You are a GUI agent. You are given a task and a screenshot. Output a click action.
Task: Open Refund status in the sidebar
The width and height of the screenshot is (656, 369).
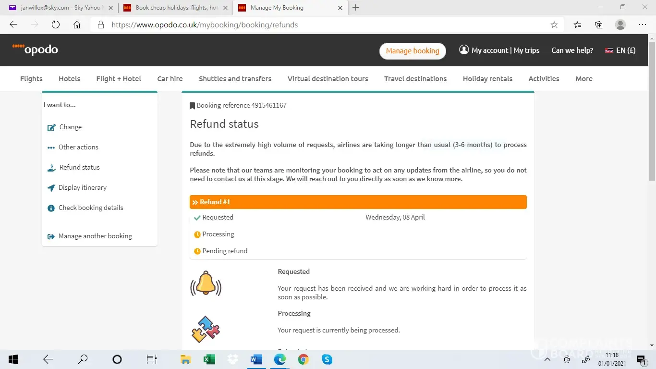tap(74, 167)
